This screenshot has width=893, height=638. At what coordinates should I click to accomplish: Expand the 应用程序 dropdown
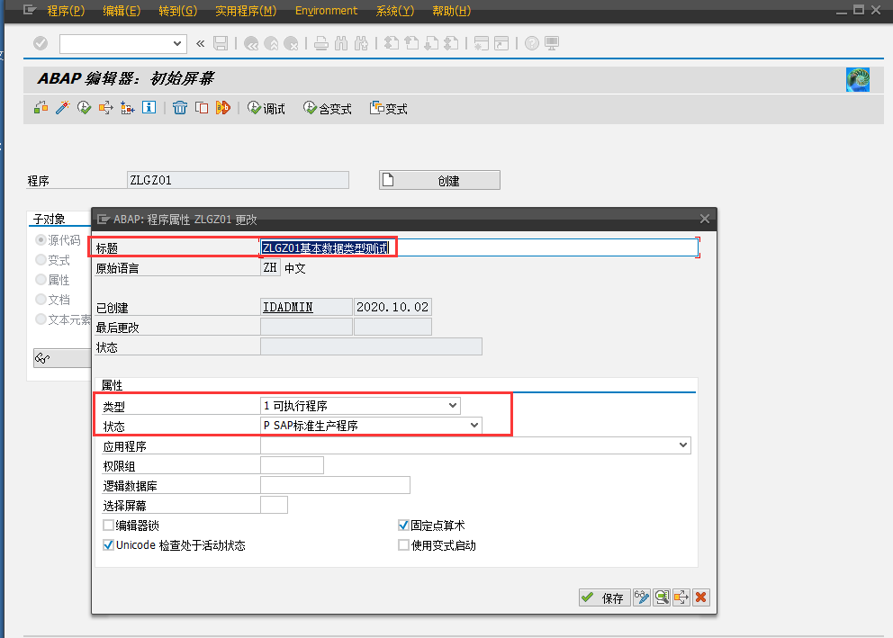(684, 445)
